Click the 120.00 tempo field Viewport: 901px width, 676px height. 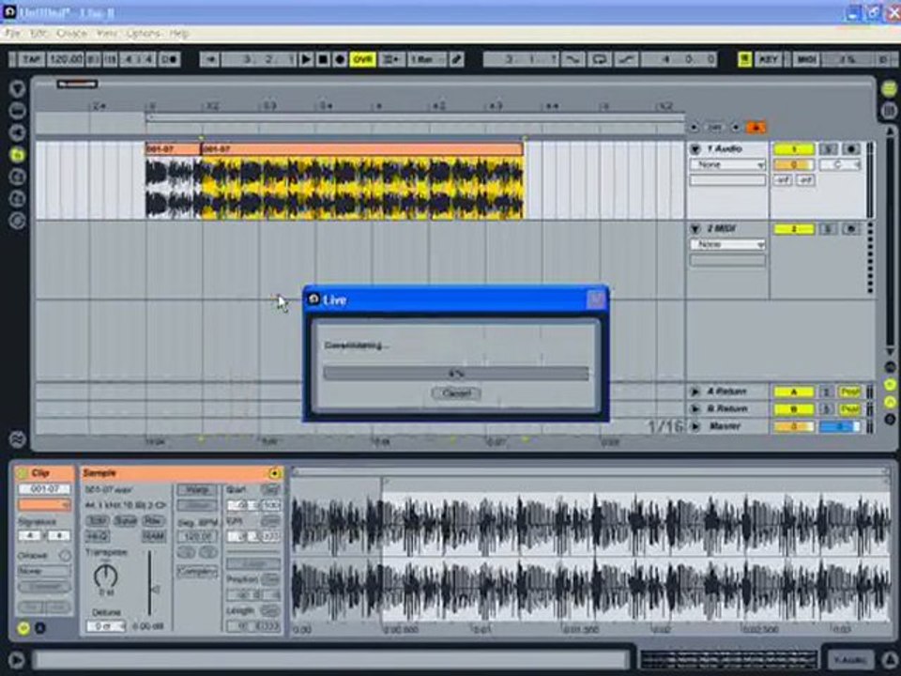click(x=66, y=59)
